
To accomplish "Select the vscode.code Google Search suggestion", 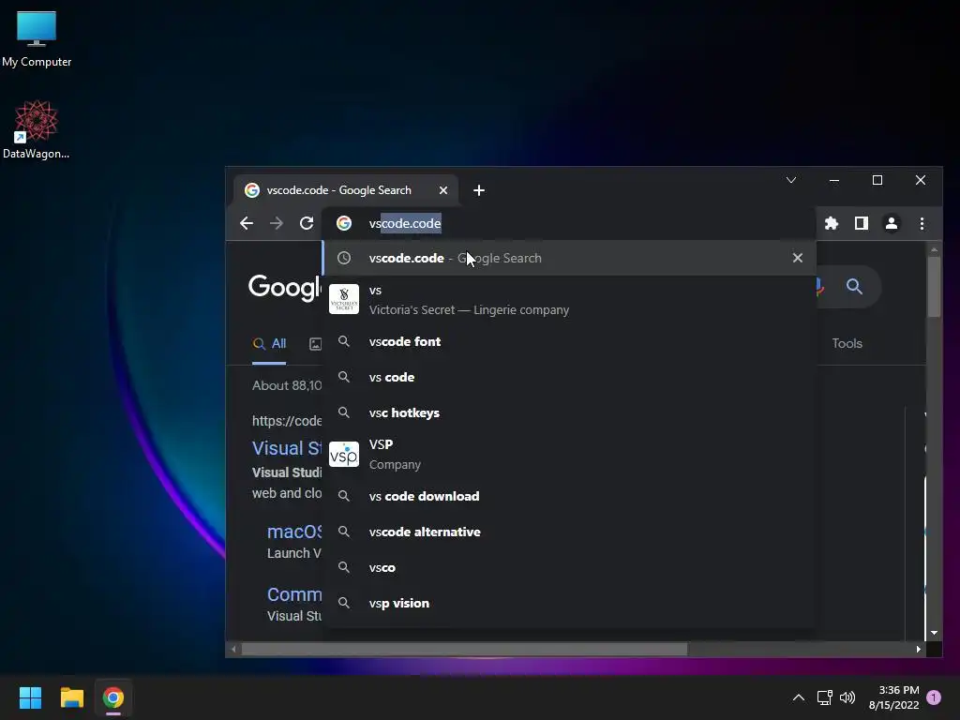I will [569, 258].
